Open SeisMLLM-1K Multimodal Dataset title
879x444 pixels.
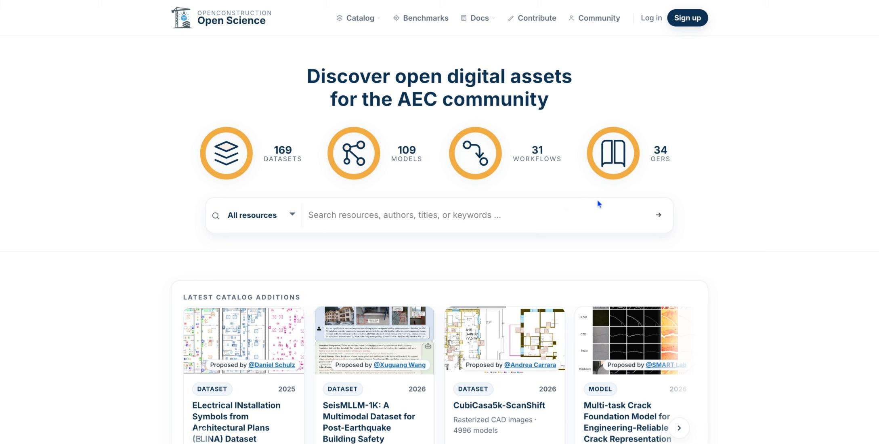pyautogui.click(x=369, y=422)
